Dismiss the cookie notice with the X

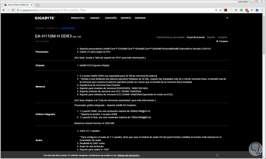click(x=217, y=155)
